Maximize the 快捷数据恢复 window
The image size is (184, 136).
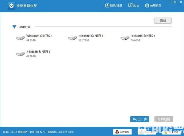point(175,2)
